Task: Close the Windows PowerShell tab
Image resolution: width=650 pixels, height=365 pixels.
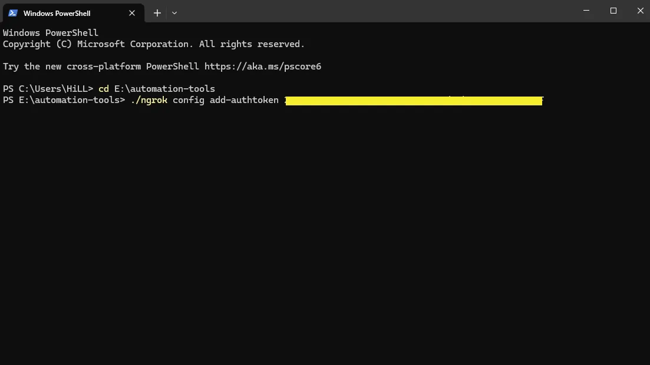Action: point(132,12)
